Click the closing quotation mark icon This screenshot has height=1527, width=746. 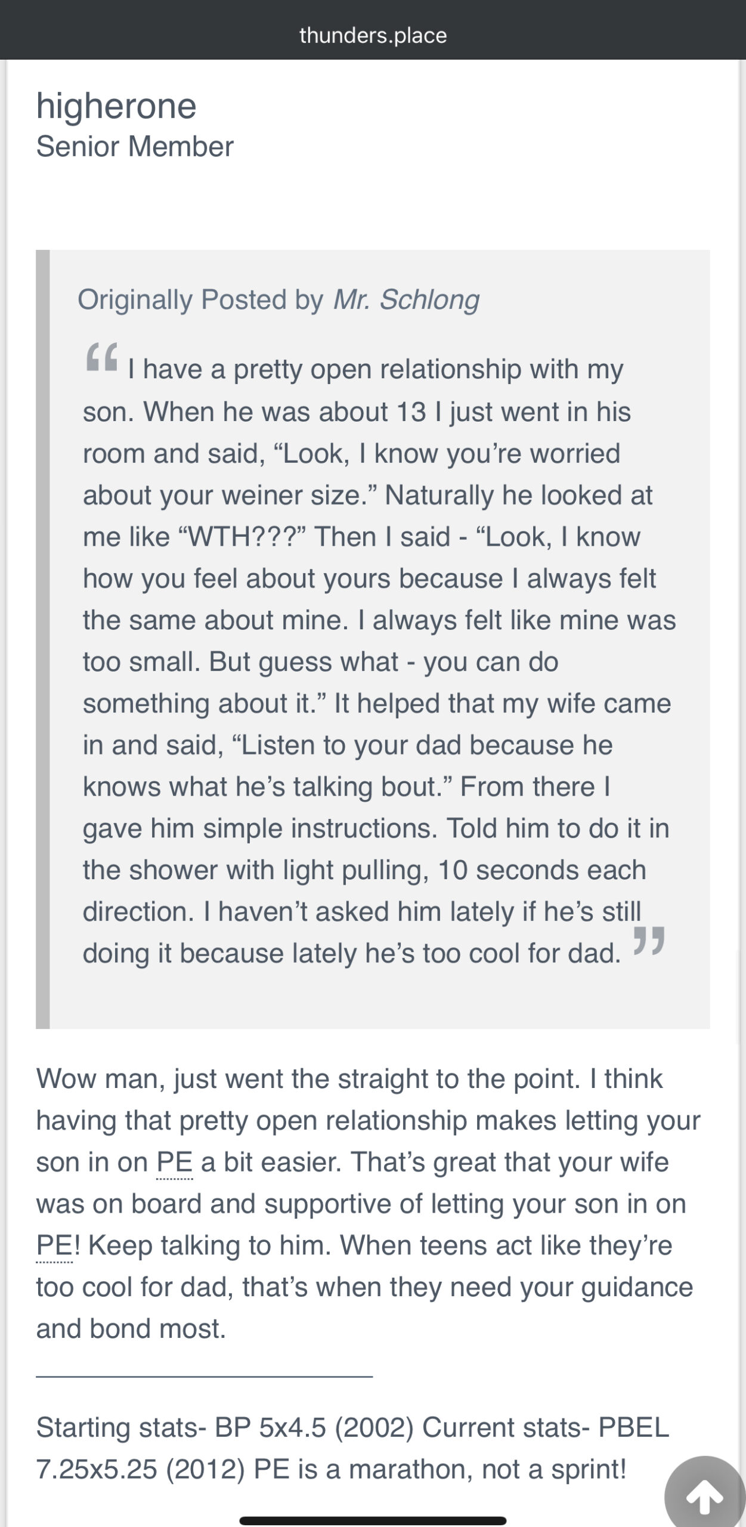click(x=648, y=941)
